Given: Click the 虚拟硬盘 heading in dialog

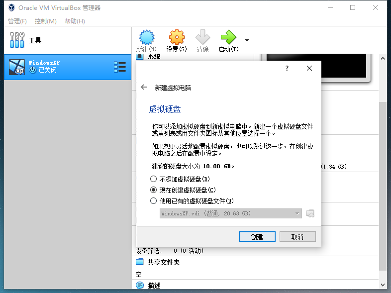Looking at the screenshot, I should click(165, 109).
